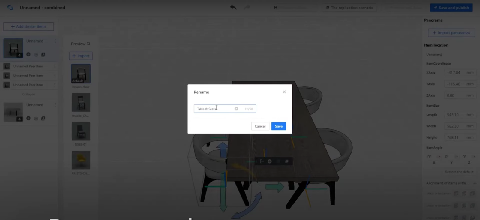Screen dimensions: 480x220
Task: Click the duplicate icon under the table group
Action: [43, 118]
